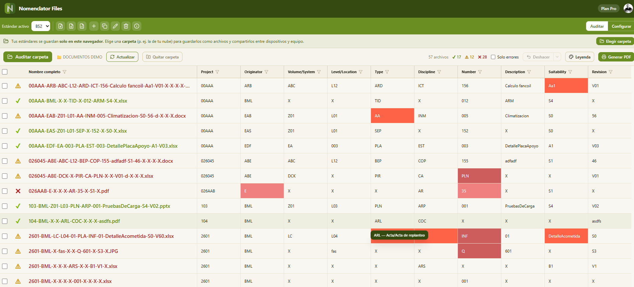Check the row for 026AAB-E-X-X-X-AR-35-X-S1-X.pdf
Screen dimensions: 634x287
(x=5, y=191)
